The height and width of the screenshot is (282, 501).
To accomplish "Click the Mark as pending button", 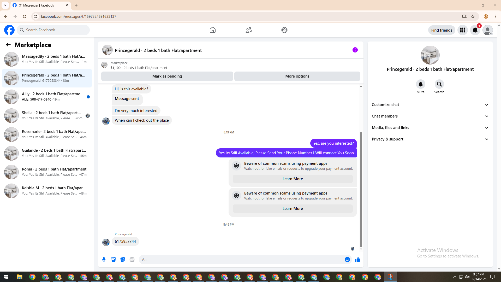I will point(167,76).
